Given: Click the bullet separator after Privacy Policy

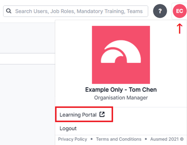Looking at the screenshot, I should click(x=91, y=139).
